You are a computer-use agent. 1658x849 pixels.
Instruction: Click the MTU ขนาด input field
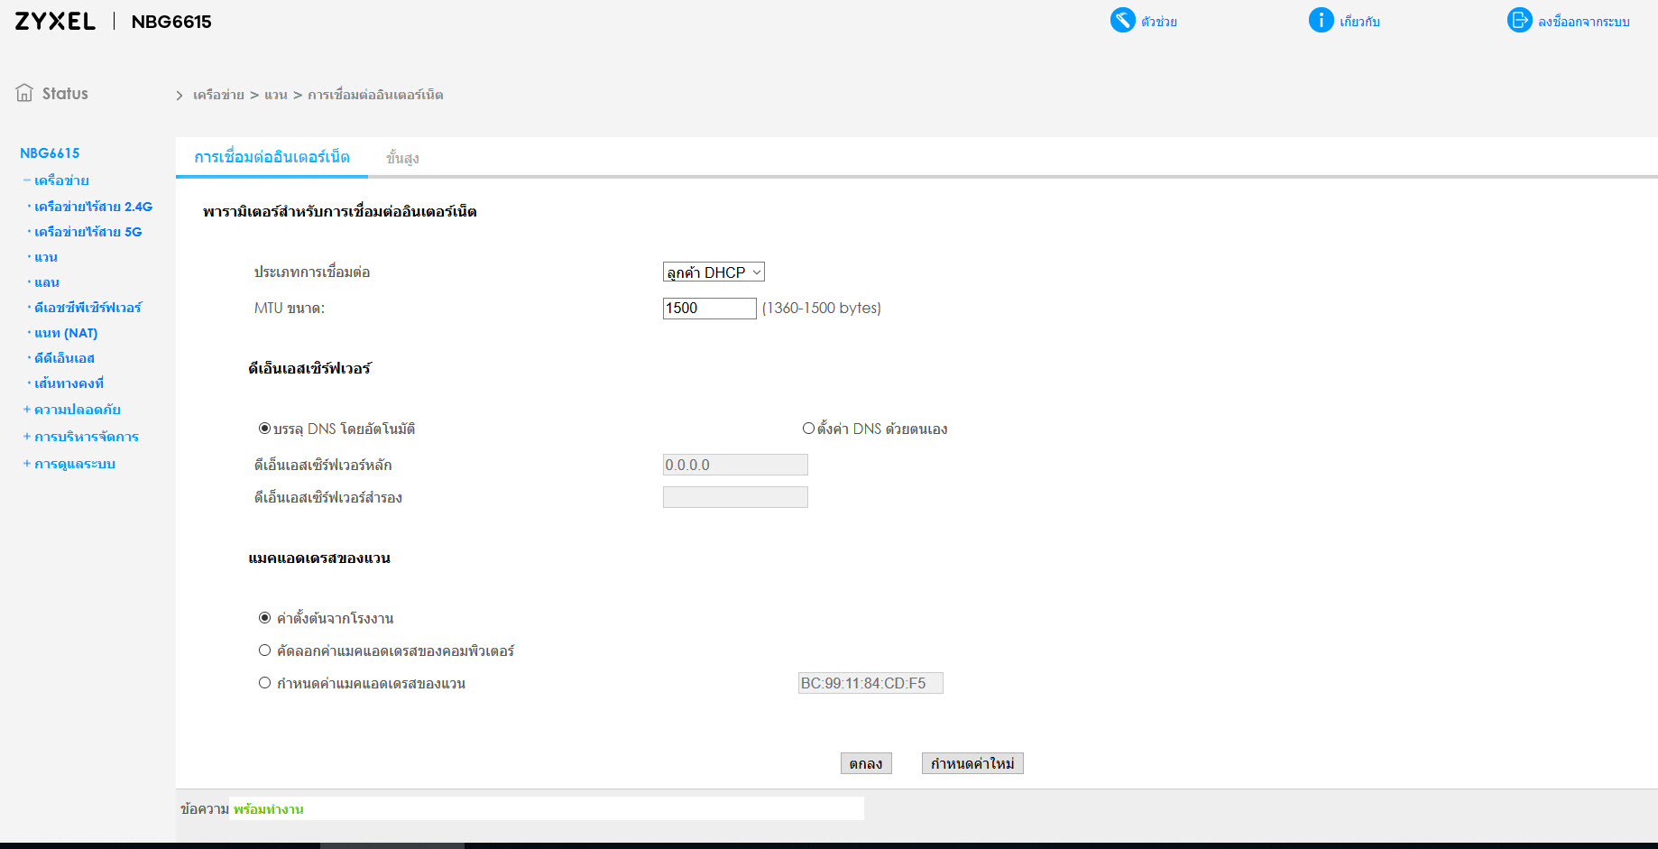710,309
